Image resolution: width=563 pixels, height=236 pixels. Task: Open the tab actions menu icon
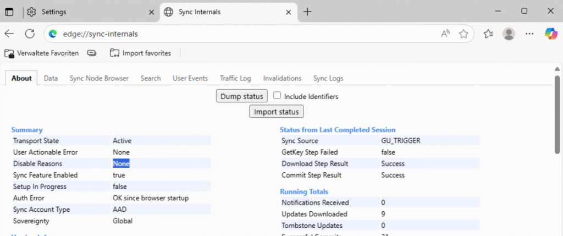9,12
